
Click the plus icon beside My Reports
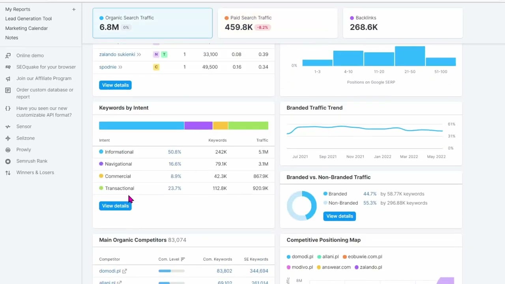(x=74, y=9)
